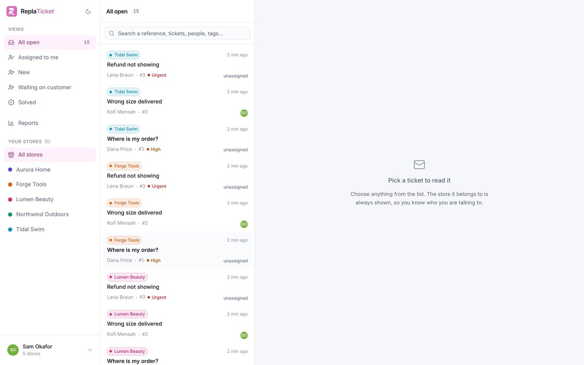Click assignee avatar on Tidal Swim Wrong size ticket
Viewport: 584px width, 365px height.
244,113
